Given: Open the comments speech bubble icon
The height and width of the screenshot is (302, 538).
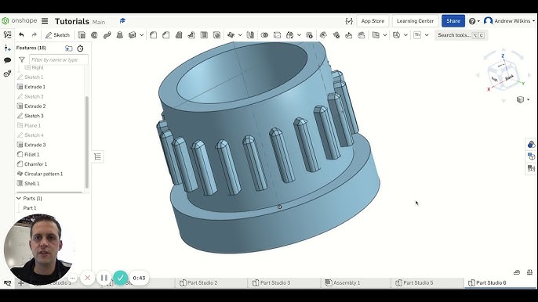Looking at the screenshot, I should click(7, 60).
